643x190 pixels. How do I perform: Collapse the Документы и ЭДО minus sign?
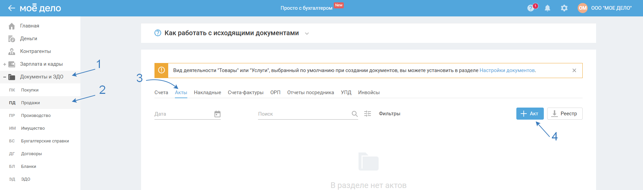(4, 77)
